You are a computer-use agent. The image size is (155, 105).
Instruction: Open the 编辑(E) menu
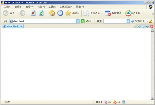point(18,7)
